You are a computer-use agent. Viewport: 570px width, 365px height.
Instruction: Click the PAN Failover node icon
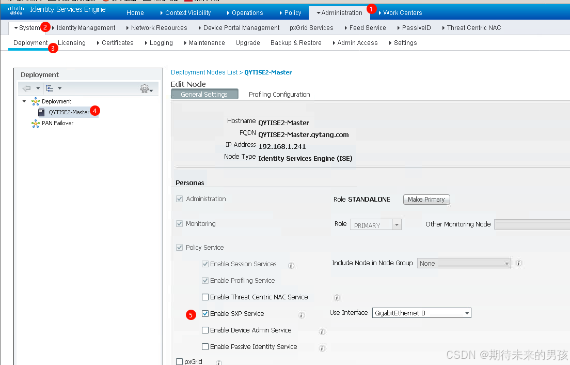(35, 124)
